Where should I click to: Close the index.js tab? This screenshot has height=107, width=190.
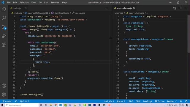tap(26, 8)
